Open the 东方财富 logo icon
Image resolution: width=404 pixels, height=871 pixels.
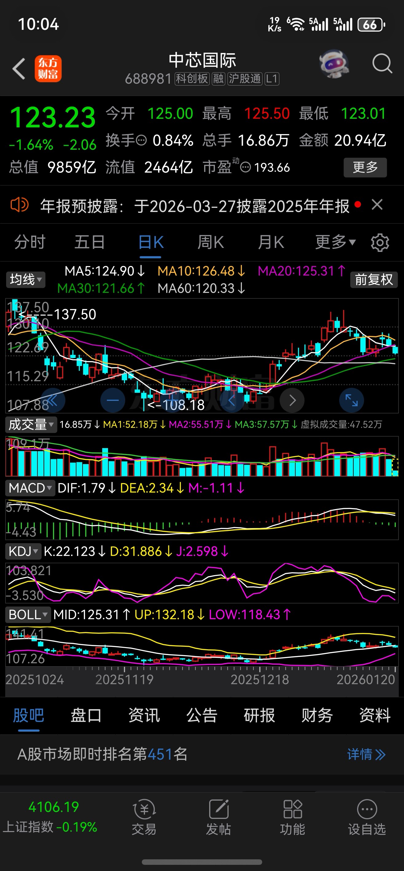click(x=48, y=69)
